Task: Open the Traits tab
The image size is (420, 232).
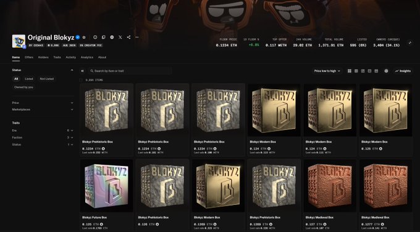Action: coord(57,57)
